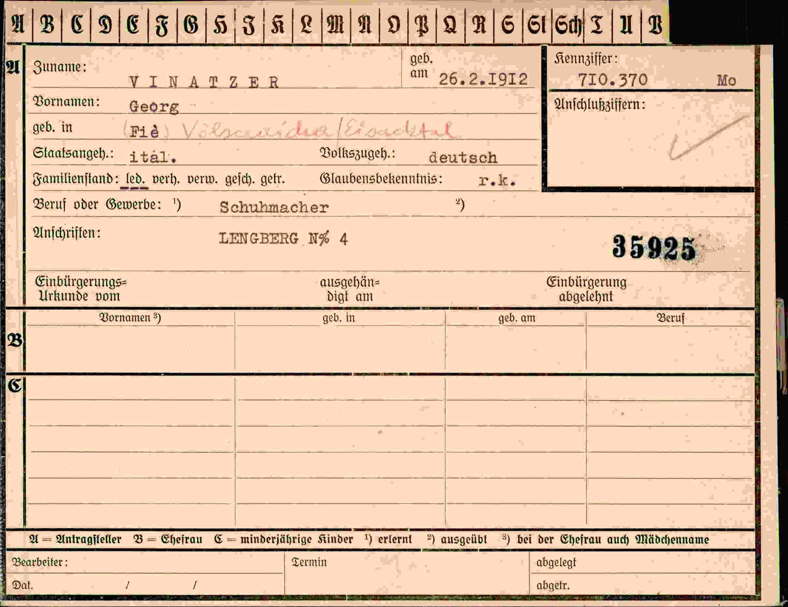Screen dimensions: 788x607
Task: Select the Fraktur 'M' alphabet index tab
Action: pos(336,24)
